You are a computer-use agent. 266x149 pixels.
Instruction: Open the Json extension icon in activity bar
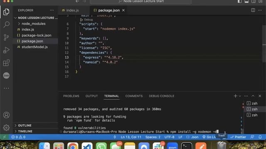[x=6, y=75]
